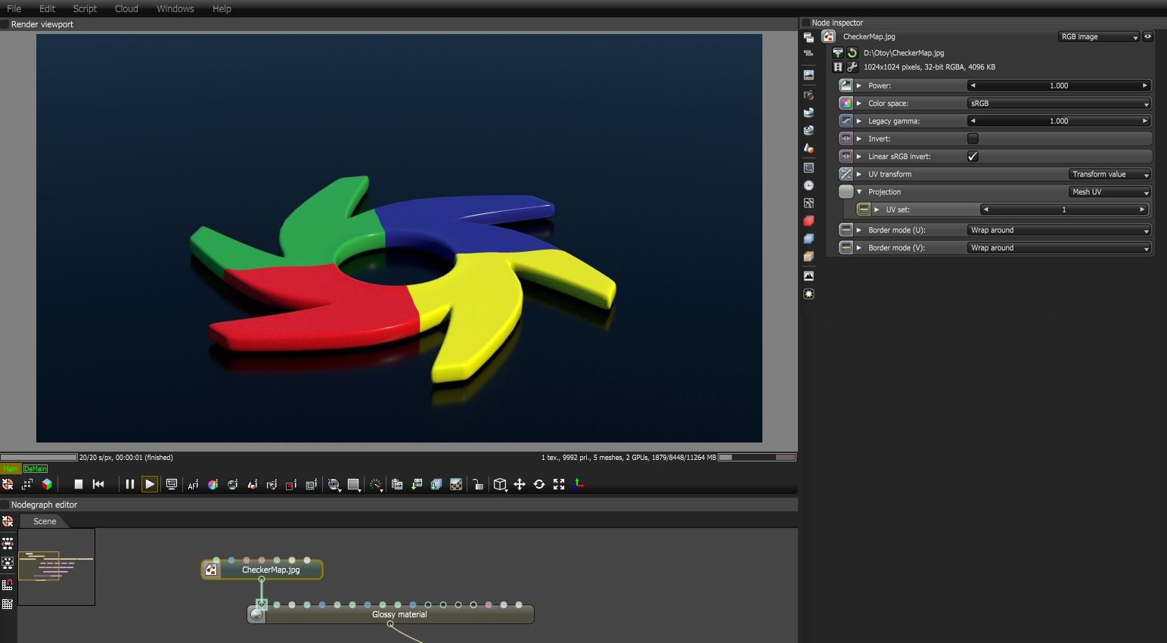Open the clay mode disc icon dropdown
The width and height of the screenshot is (1167, 643).
(334, 485)
